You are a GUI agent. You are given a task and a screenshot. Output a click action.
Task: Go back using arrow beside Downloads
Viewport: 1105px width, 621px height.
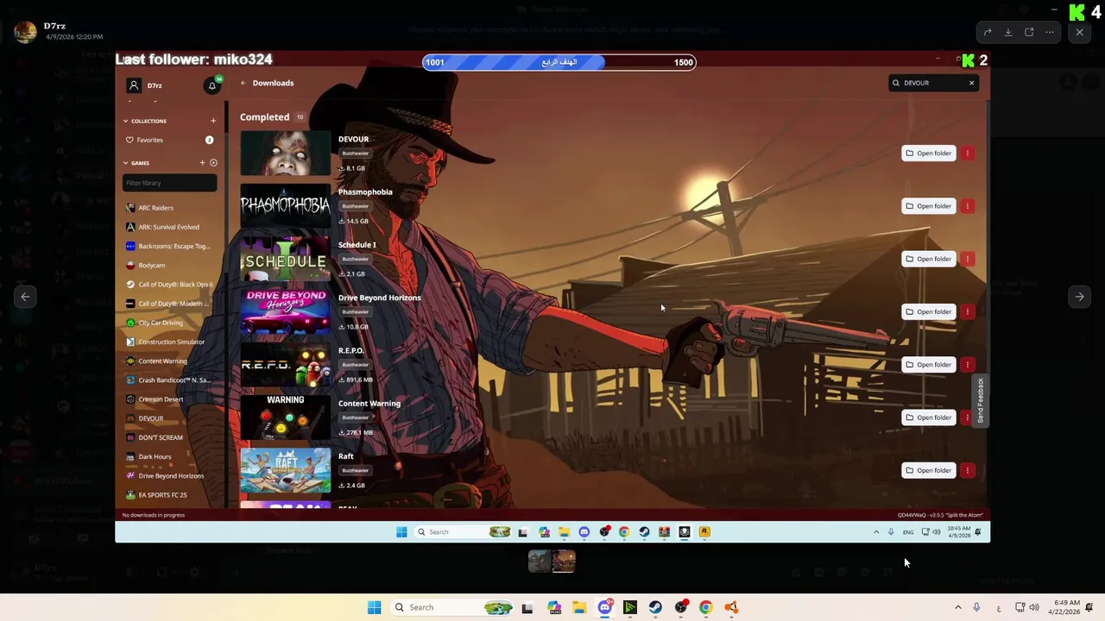(x=243, y=83)
